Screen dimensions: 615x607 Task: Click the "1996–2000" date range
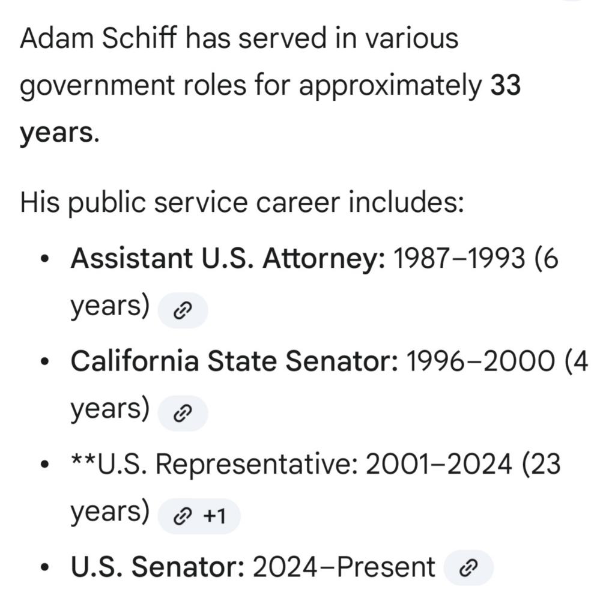(480, 361)
